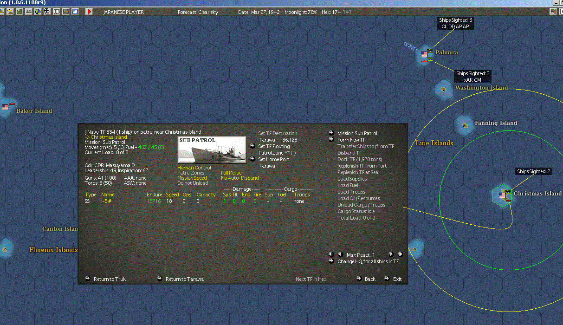Select the Christmas Island base hex
The height and width of the screenshot is (325, 563).
pyautogui.click(x=503, y=195)
